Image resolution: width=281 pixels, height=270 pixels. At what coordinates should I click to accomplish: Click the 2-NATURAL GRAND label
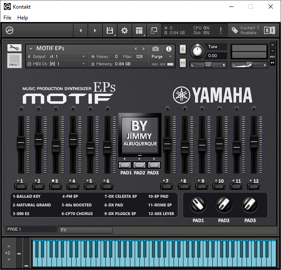click(x=32, y=205)
